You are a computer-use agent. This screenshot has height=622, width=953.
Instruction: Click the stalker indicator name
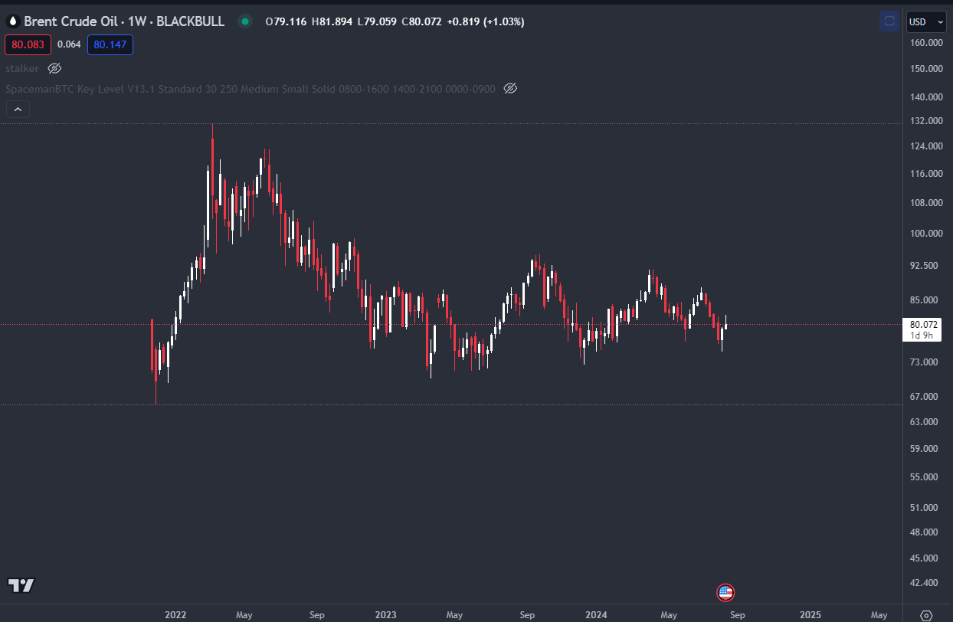click(22, 68)
